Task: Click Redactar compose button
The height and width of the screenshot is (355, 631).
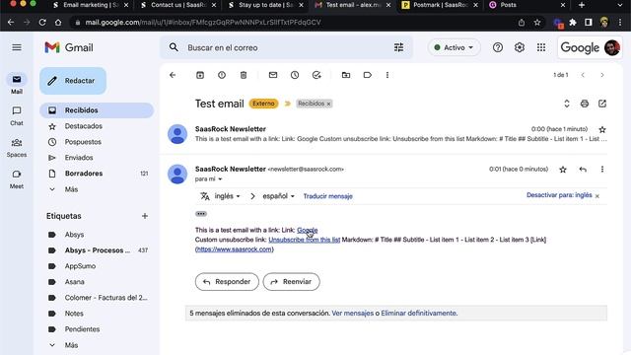Action: point(73,81)
